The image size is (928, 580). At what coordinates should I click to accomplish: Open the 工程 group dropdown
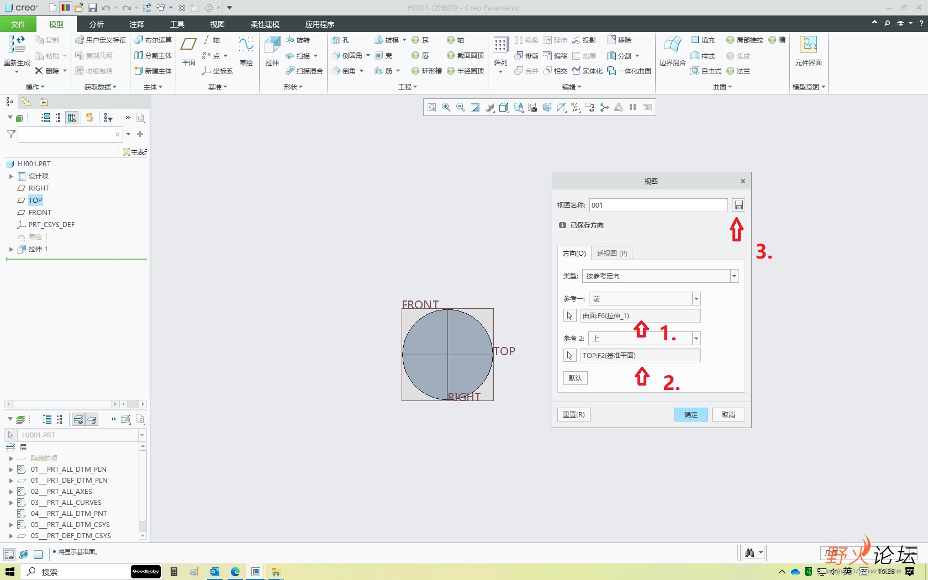(408, 87)
